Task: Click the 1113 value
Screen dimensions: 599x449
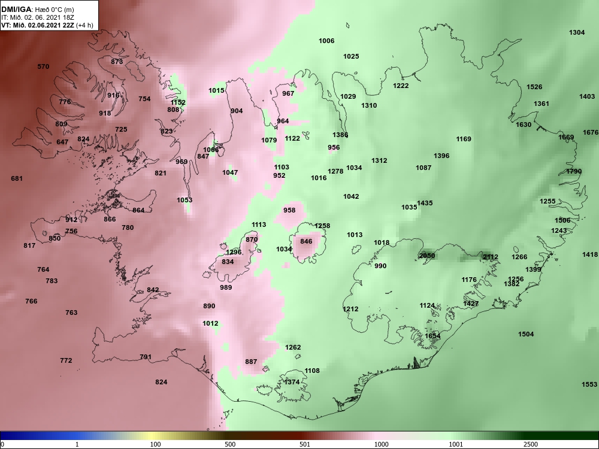Action: [x=259, y=224]
